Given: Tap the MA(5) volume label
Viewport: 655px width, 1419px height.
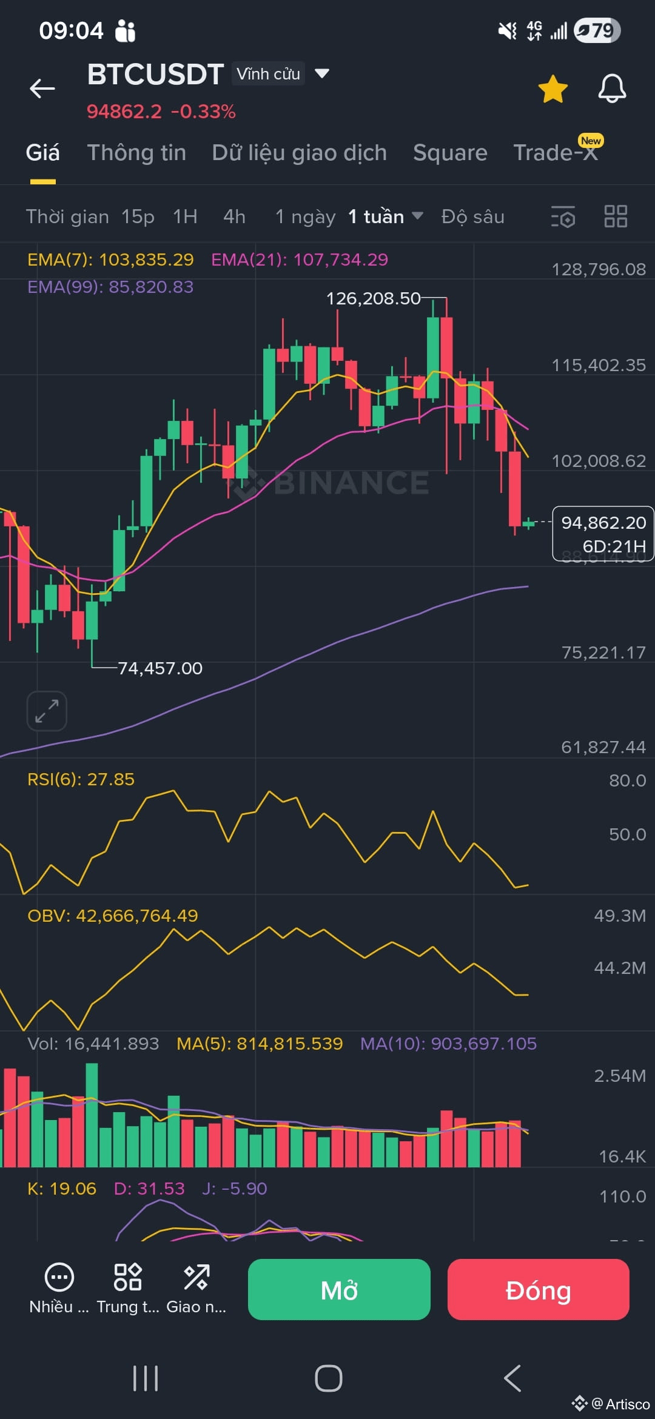Looking at the screenshot, I should 260,1044.
